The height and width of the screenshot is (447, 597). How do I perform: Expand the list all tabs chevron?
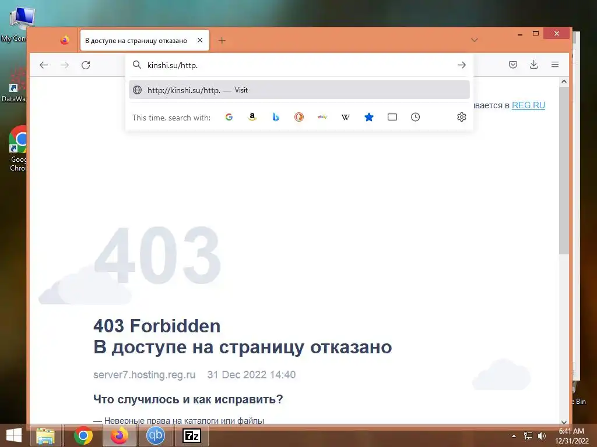475,40
